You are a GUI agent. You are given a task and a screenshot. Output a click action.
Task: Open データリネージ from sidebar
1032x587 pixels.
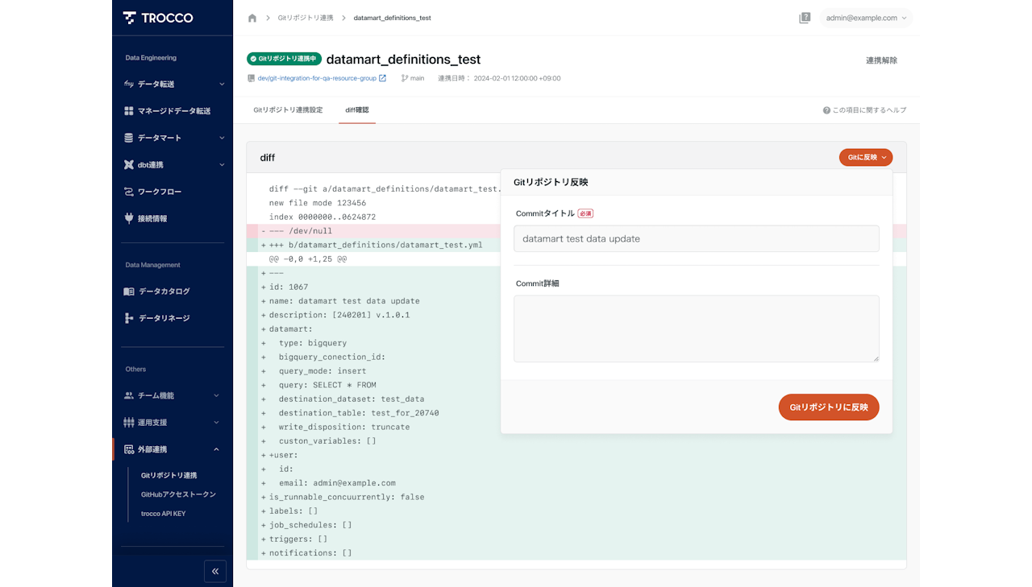pos(164,318)
